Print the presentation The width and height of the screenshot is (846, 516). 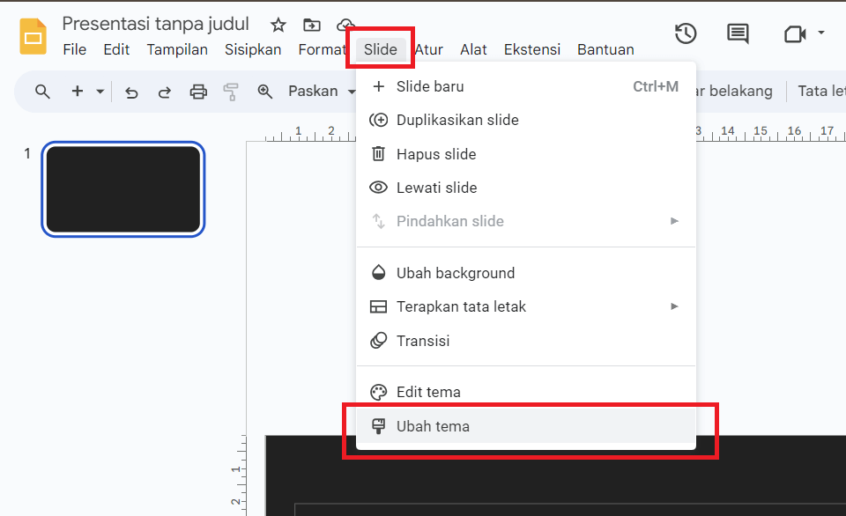[x=197, y=91]
